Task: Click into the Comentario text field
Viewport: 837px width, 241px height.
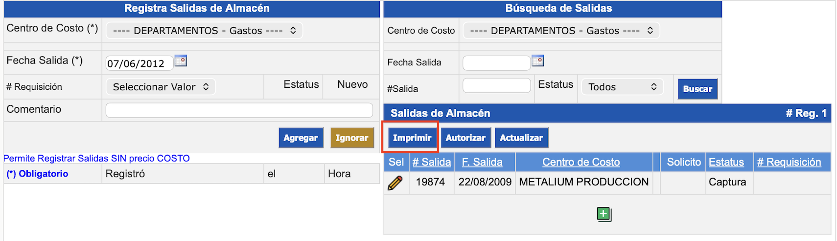Action: (239, 110)
